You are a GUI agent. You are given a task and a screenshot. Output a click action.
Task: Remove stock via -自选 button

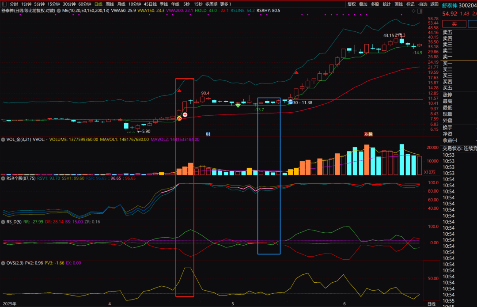[423, 4]
